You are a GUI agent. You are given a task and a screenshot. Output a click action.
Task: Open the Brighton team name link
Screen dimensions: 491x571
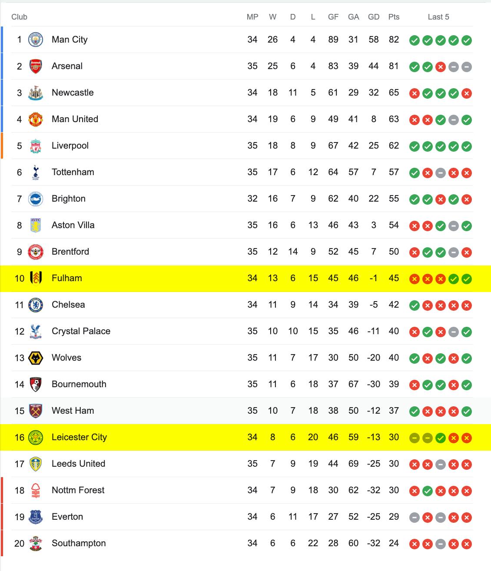69,199
